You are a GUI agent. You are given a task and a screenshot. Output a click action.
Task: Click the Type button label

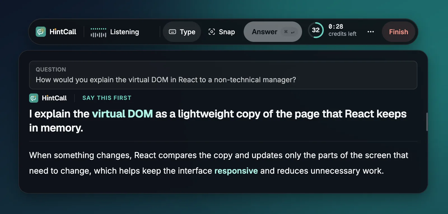click(188, 32)
